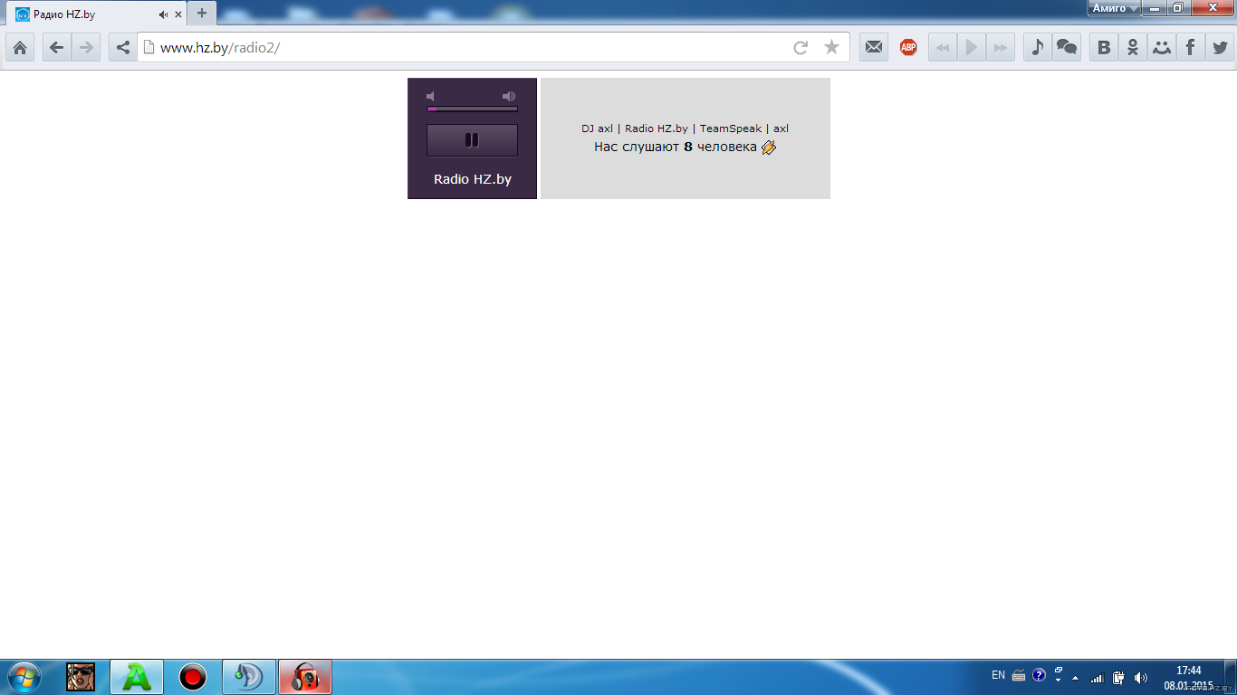Switch to the TeamSpeak taskbar app
Viewport: 1237px width, 695px height.
click(249, 677)
